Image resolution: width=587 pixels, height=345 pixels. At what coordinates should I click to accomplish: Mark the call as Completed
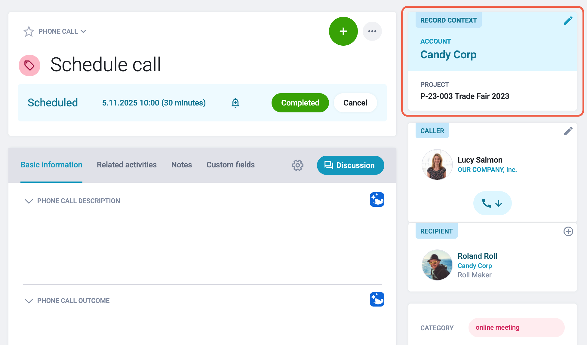pos(300,103)
